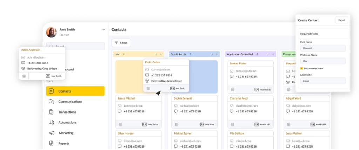Click the message icon on Adam Anderson card
The width and height of the screenshot is (359, 150).
(x=23, y=63)
